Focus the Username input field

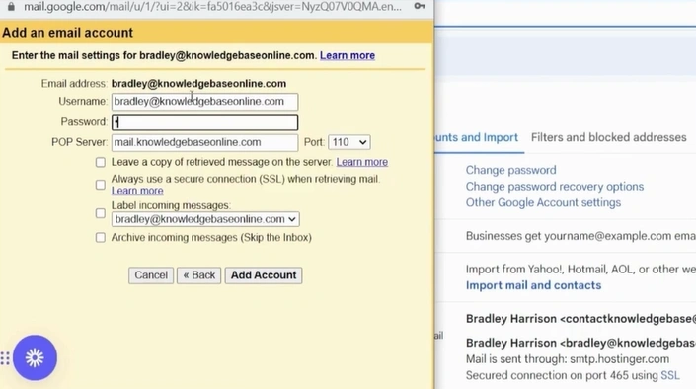(204, 102)
